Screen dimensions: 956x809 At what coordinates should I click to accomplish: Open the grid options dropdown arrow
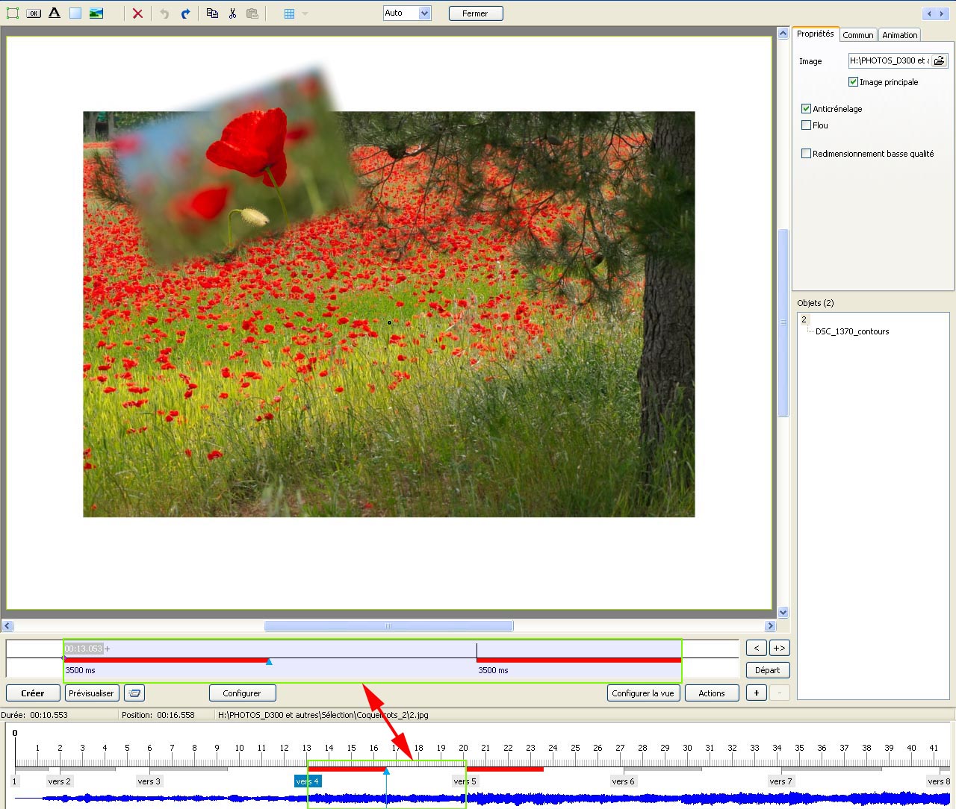coord(305,13)
